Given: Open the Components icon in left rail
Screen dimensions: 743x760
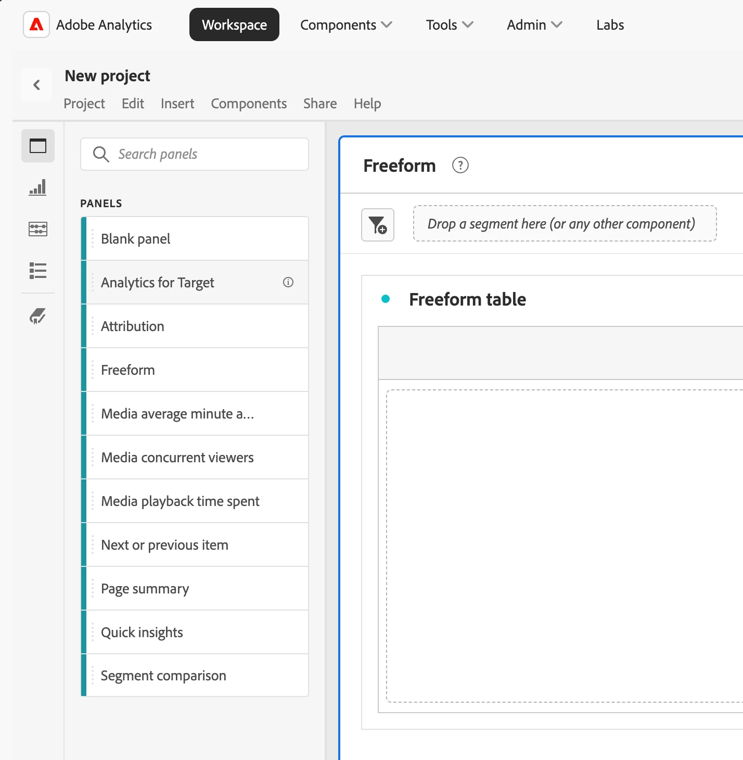Looking at the screenshot, I should pyautogui.click(x=38, y=229).
